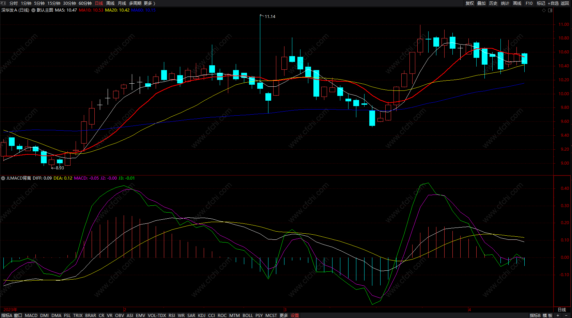Click the red MA10: 10.53 readout

click(91, 10)
